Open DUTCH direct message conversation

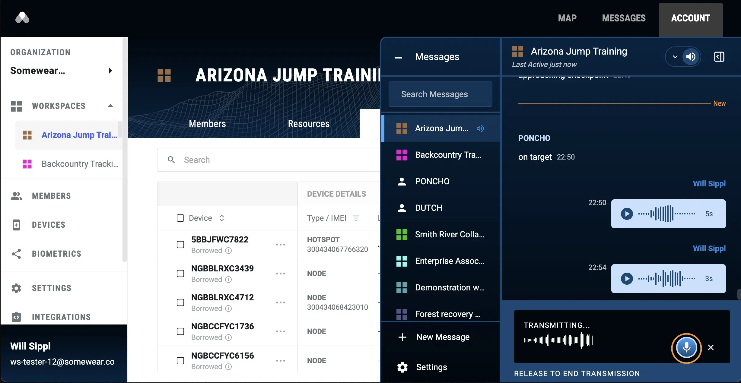(x=440, y=208)
